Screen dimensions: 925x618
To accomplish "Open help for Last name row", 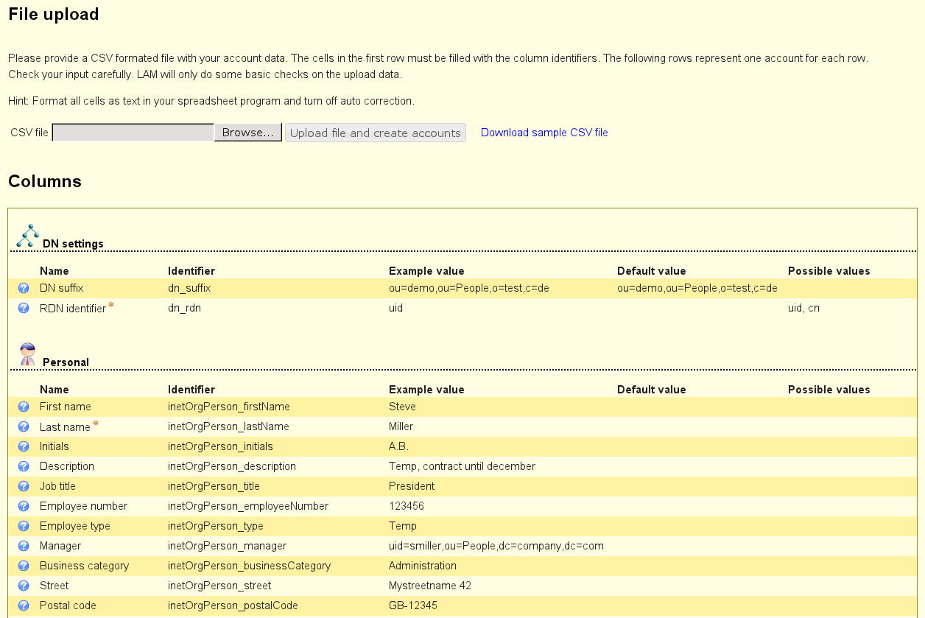I will (24, 426).
